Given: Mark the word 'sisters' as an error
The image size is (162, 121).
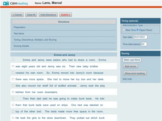Looking at the screenshot, I should click(57, 60).
